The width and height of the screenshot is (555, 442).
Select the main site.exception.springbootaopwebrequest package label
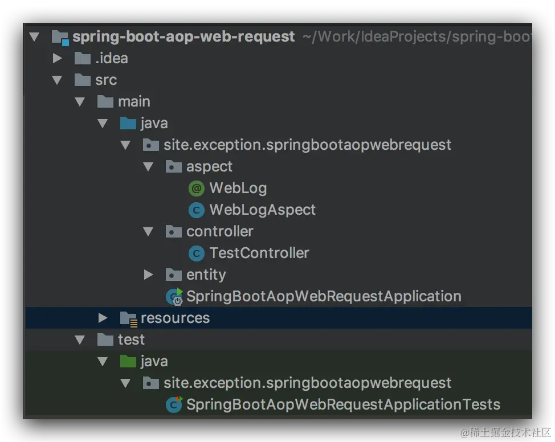coord(307,145)
